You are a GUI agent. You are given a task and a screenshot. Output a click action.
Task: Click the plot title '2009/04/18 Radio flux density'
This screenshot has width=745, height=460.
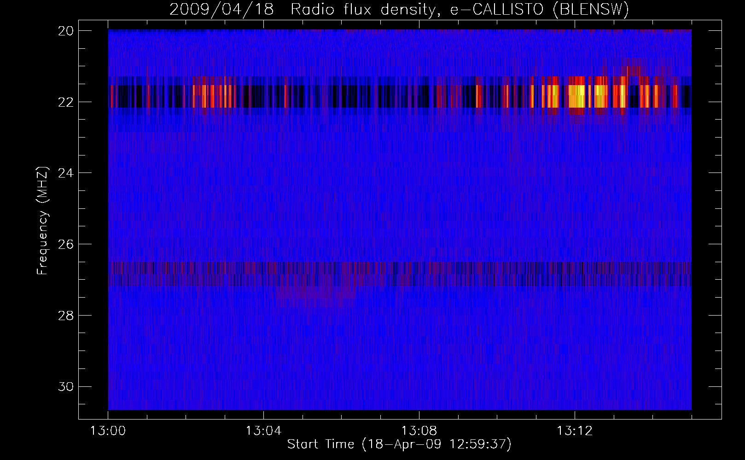[303, 9]
